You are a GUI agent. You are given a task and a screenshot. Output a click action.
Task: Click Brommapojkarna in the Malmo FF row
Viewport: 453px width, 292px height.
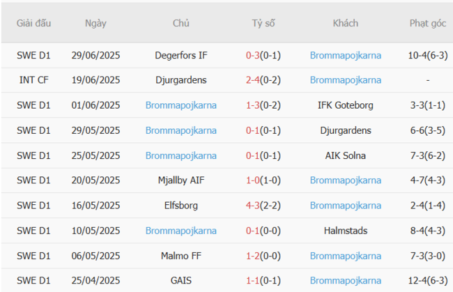(x=345, y=256)
